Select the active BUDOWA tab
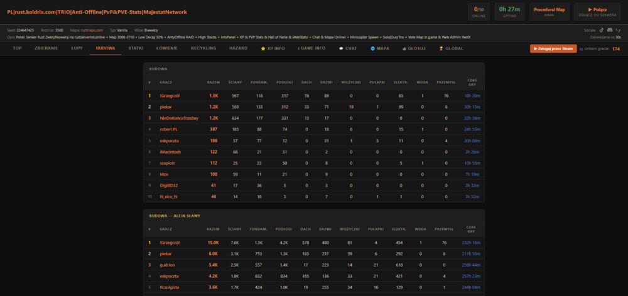This screenshot has height=296, width=628. (106, 48)
